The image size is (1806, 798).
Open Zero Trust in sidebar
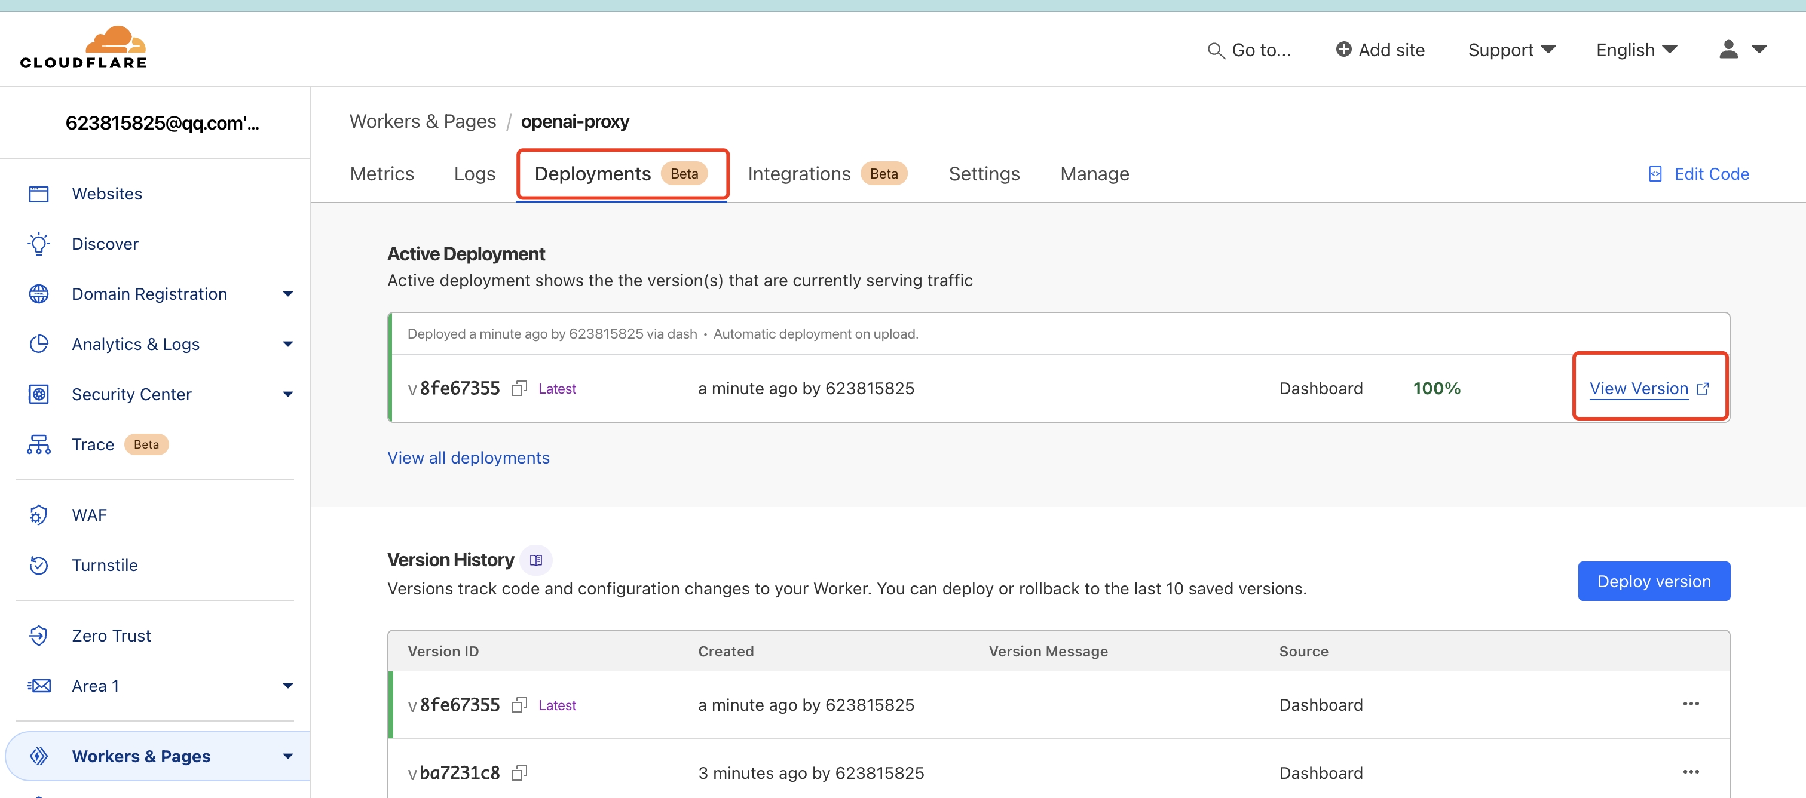click(x=111, y=636)
